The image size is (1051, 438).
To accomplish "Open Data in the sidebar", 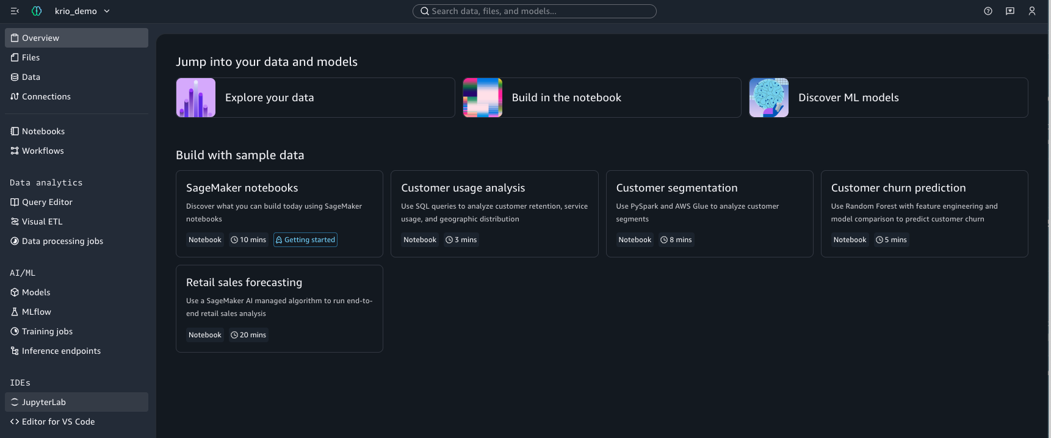I will tap(76, 77).
